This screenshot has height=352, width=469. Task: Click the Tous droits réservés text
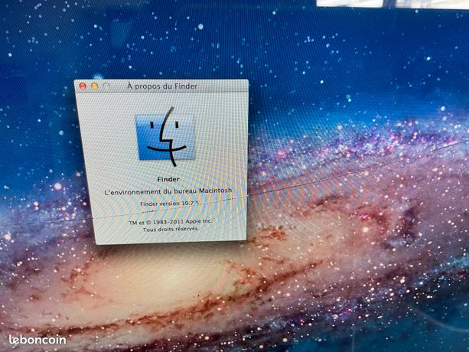coord(171,230)
